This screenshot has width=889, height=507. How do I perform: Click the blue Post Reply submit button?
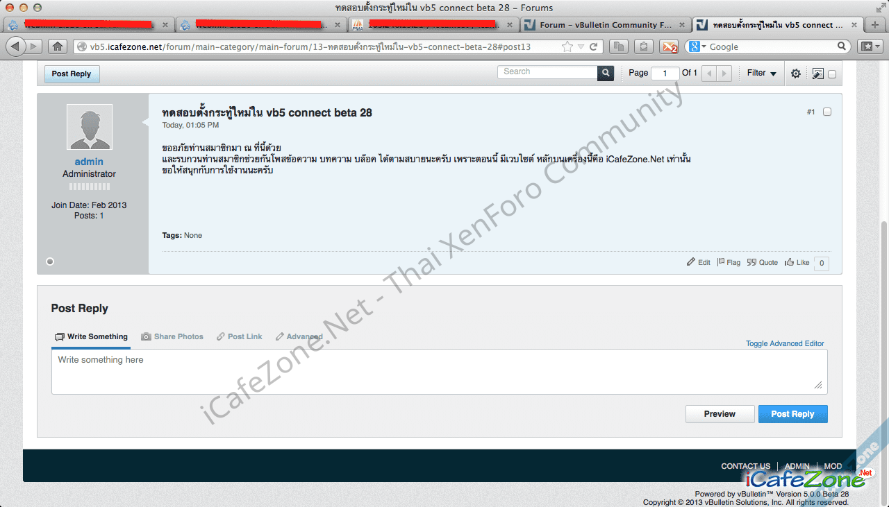tap(792, 414)
